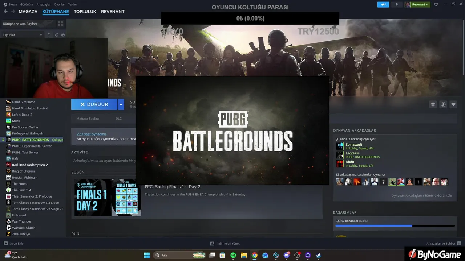Click the achievements progress bar
Image resolution: width=465 pixels, height=261 pixels.
coord(395,225)
